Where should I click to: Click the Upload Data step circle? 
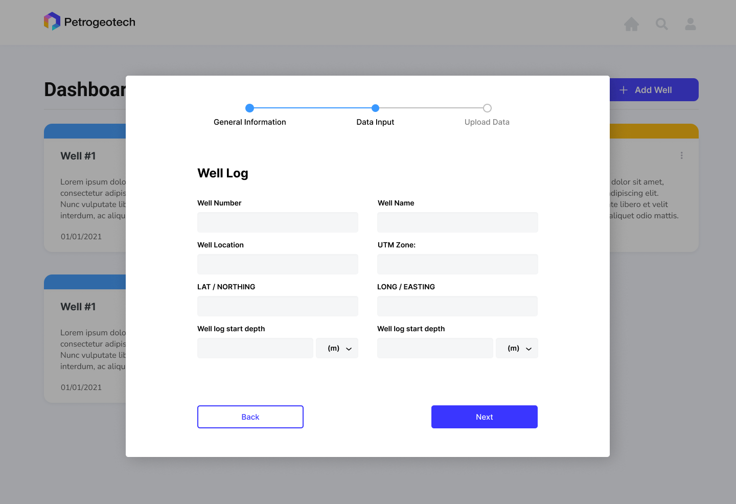click(x=487, y=108)
